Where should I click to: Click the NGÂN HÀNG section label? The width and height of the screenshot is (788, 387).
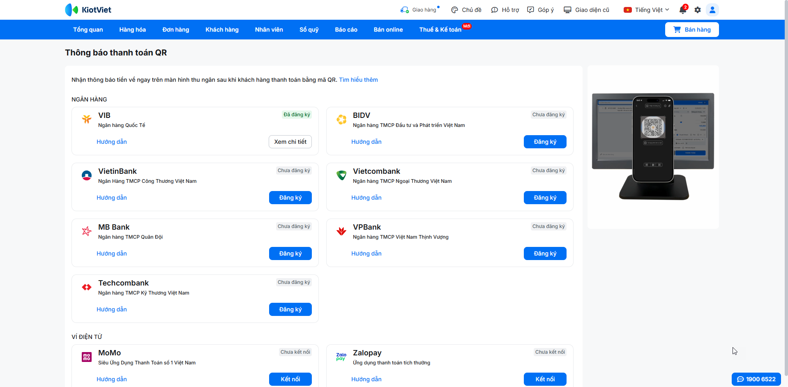coord(89,99)
